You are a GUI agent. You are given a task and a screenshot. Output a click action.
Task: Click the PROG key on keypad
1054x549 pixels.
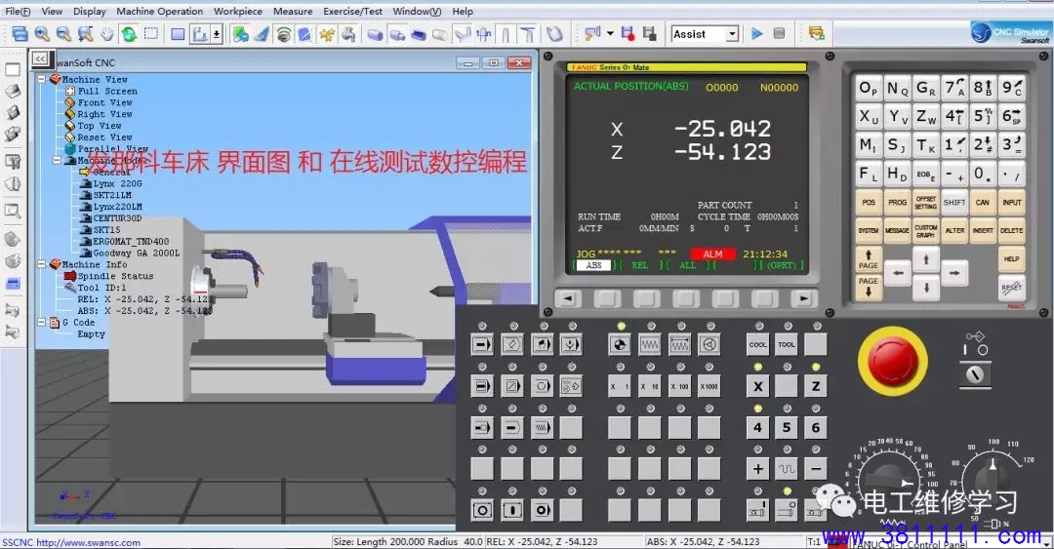click(x=898, y=202)
